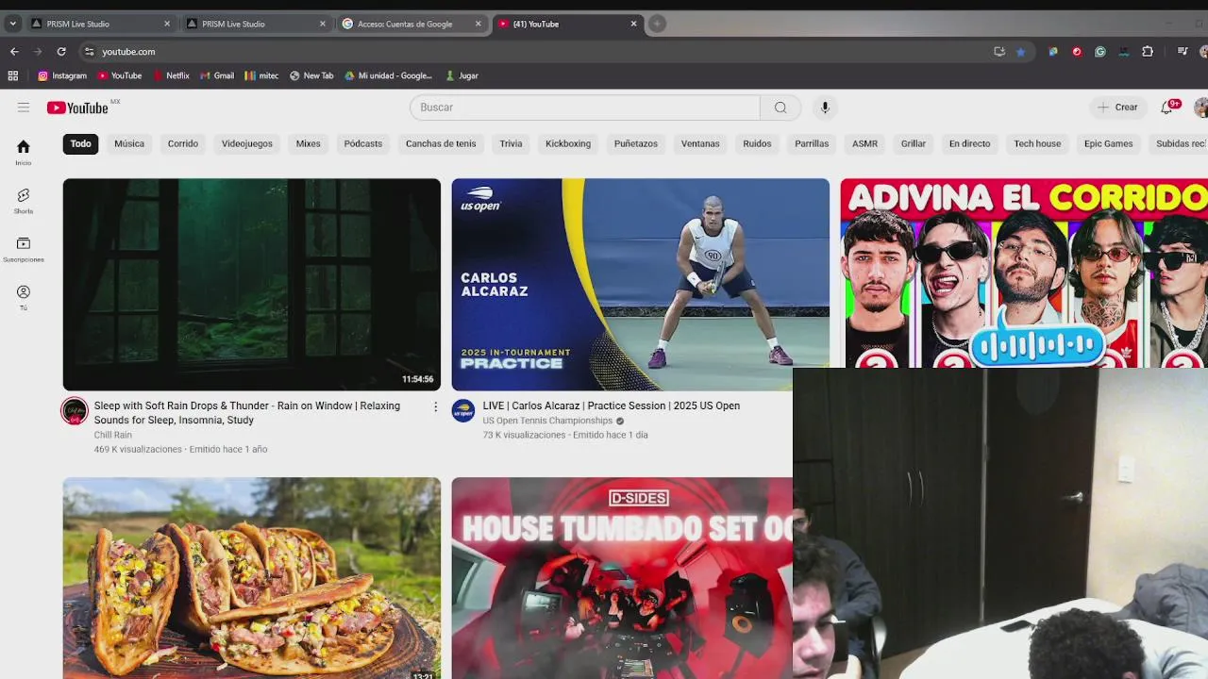The image size is (1208, 679).
Task: Open the media control icon in toolbar
Action: (x=1183, y=52)
